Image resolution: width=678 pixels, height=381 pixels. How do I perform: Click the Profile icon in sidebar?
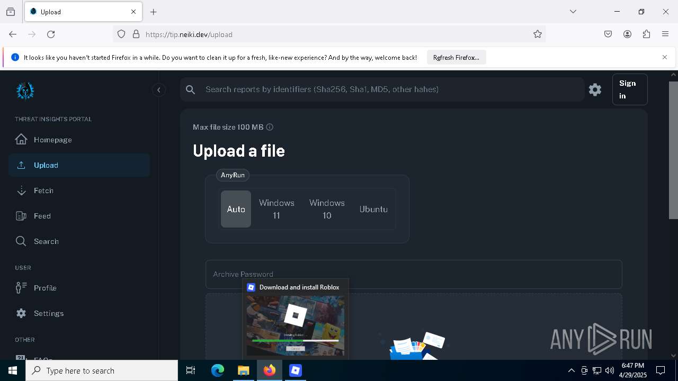[x=21, y=288]
